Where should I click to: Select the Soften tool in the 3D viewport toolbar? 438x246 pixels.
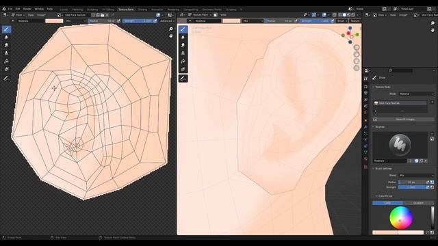tap(183, 37)
